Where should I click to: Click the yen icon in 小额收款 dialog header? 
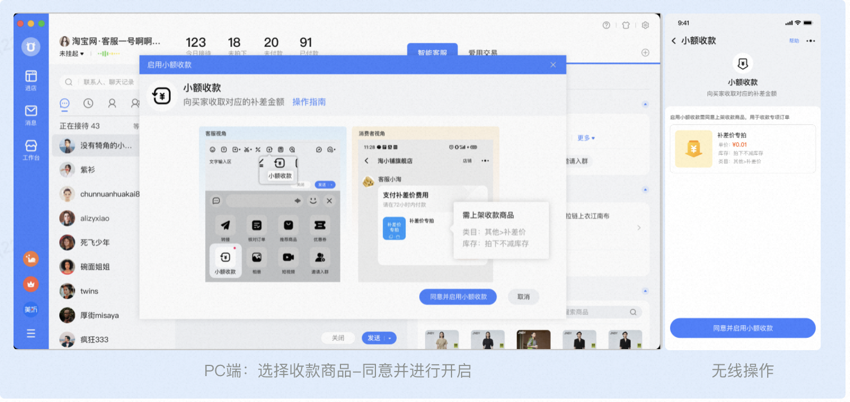pyautogui.click(x=162, y=95)
